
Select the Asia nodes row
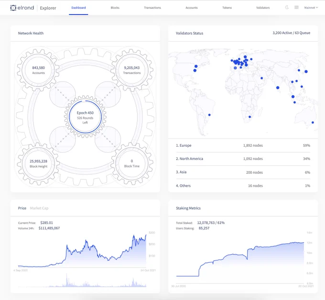(243, 172)
